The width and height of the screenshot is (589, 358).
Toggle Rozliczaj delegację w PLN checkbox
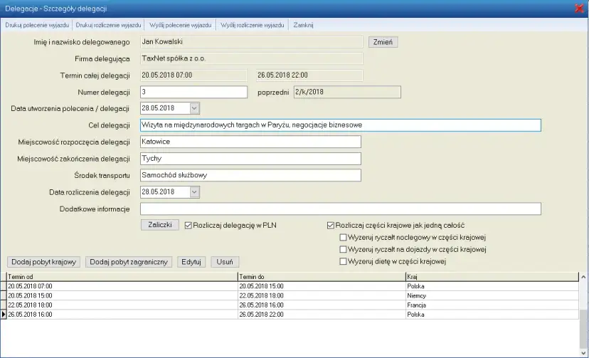[x=189, y=226]
